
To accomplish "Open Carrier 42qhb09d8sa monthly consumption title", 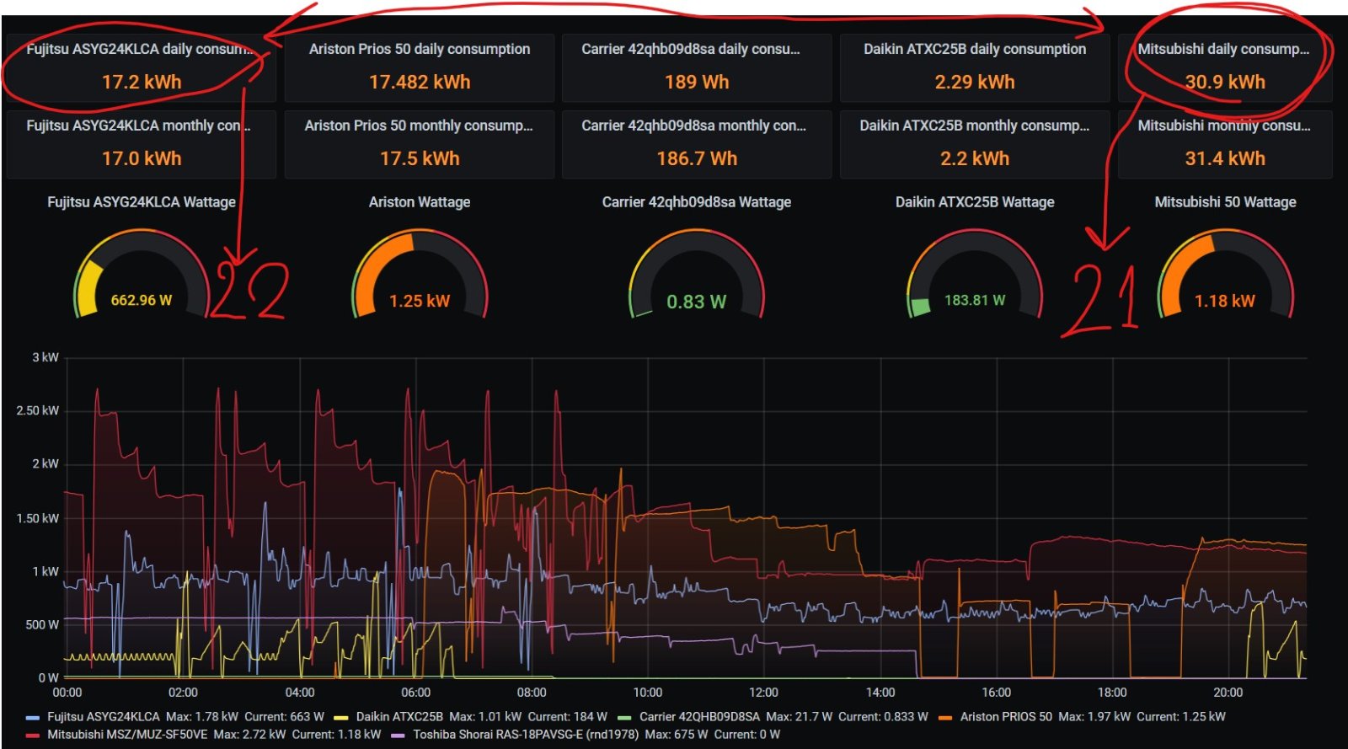I will [x=693, y=126].
